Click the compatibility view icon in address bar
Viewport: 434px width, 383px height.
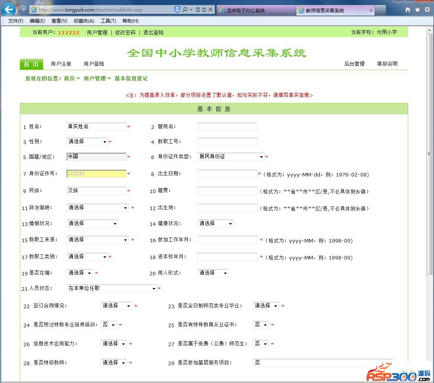[x=198, y=9]
